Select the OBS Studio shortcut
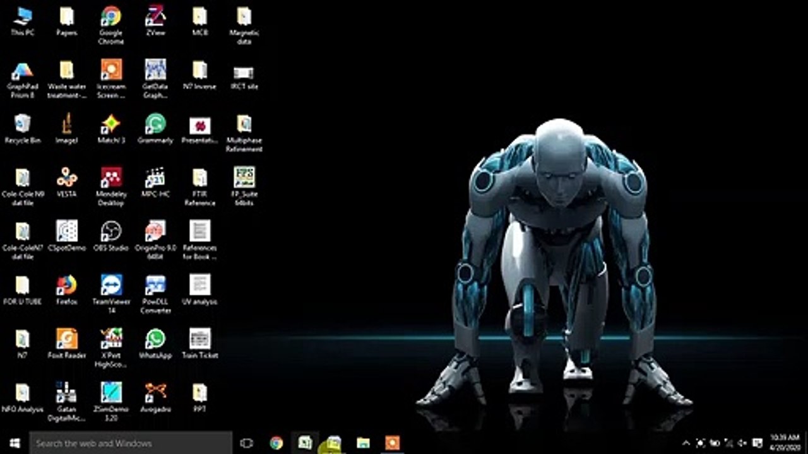 pyautogui.click(x=111, y=236)
